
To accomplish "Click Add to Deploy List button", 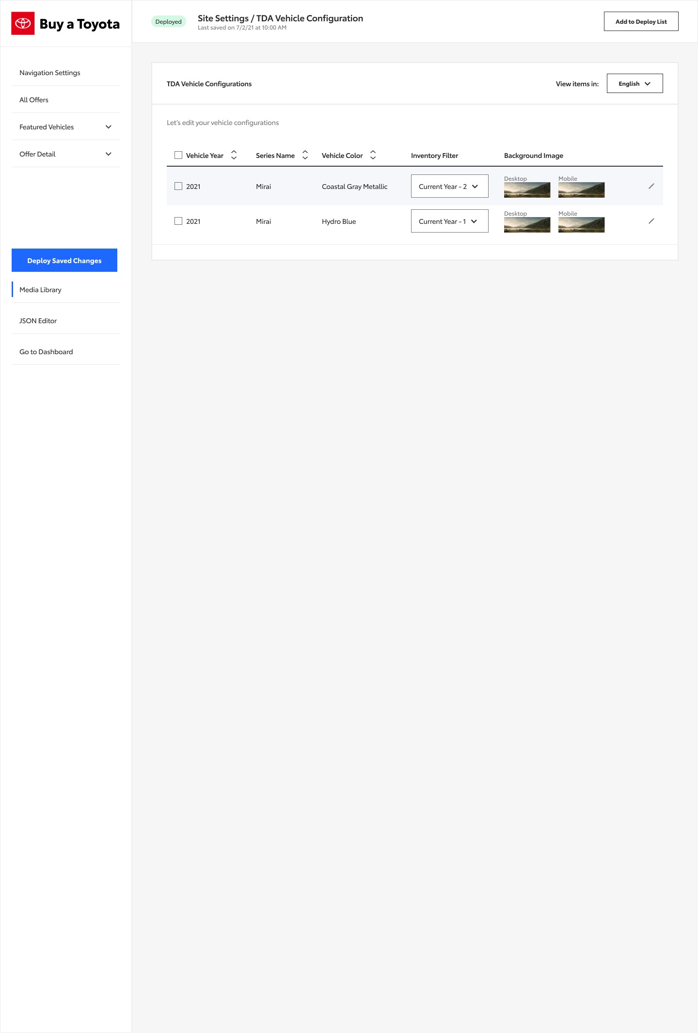I will pos(641,21).
